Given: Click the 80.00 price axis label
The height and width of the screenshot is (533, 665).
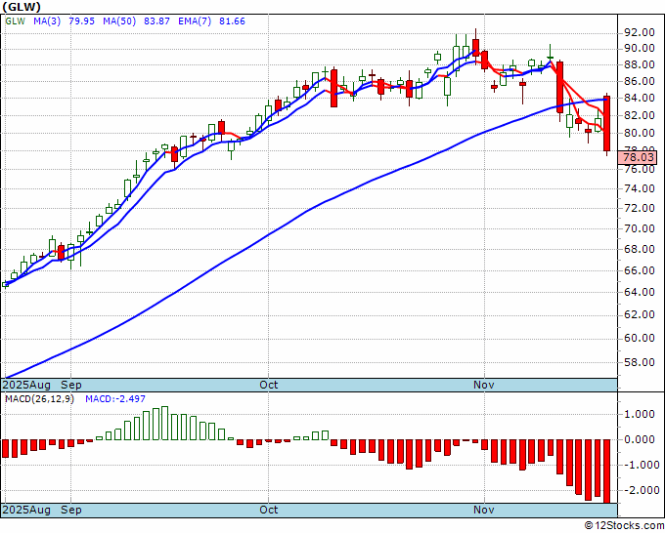Looking at the screenshot, I should tap(640, 134).
